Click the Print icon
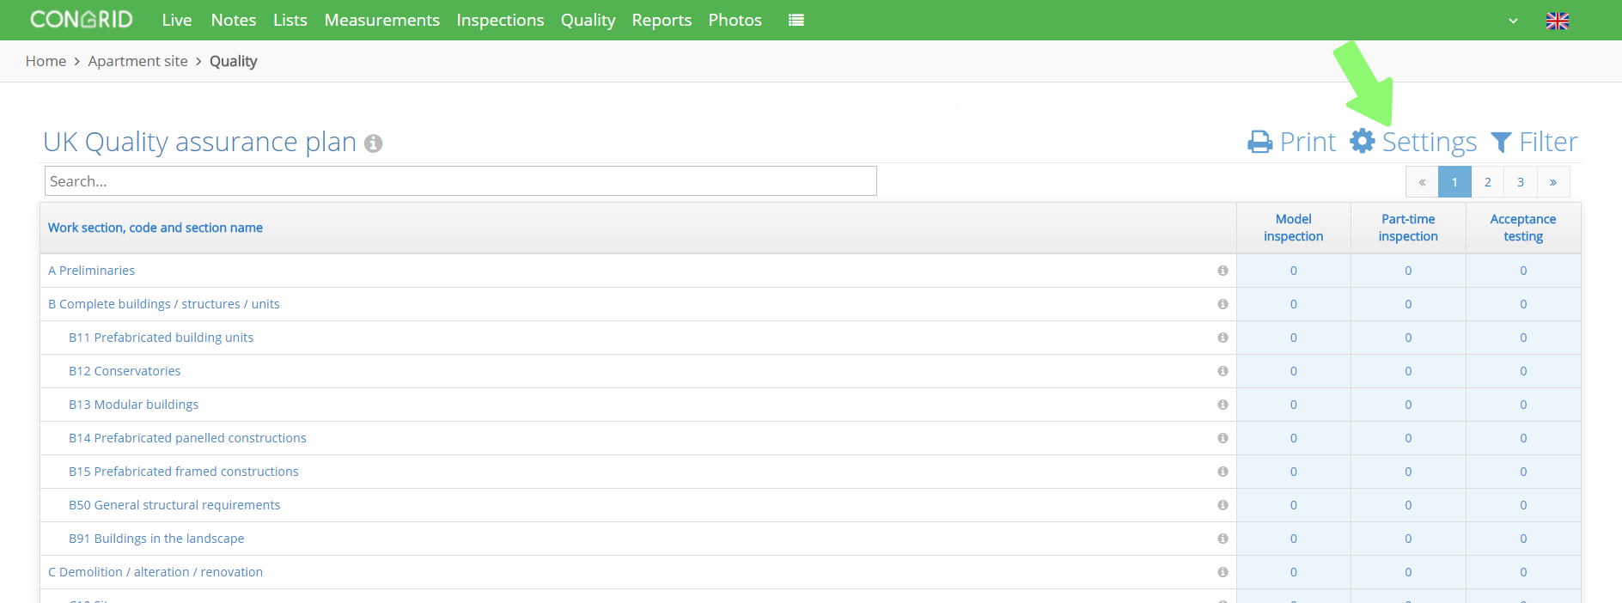 pos(1260,142)
